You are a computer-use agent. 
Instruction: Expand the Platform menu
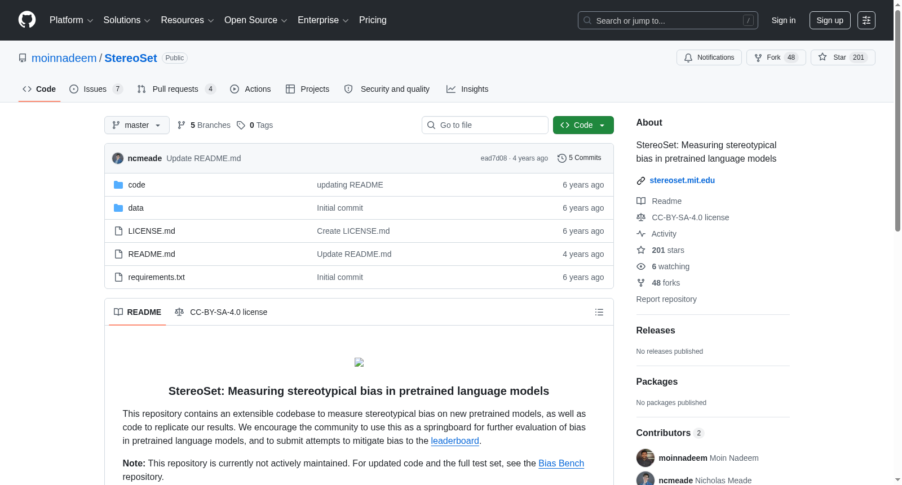72,20
